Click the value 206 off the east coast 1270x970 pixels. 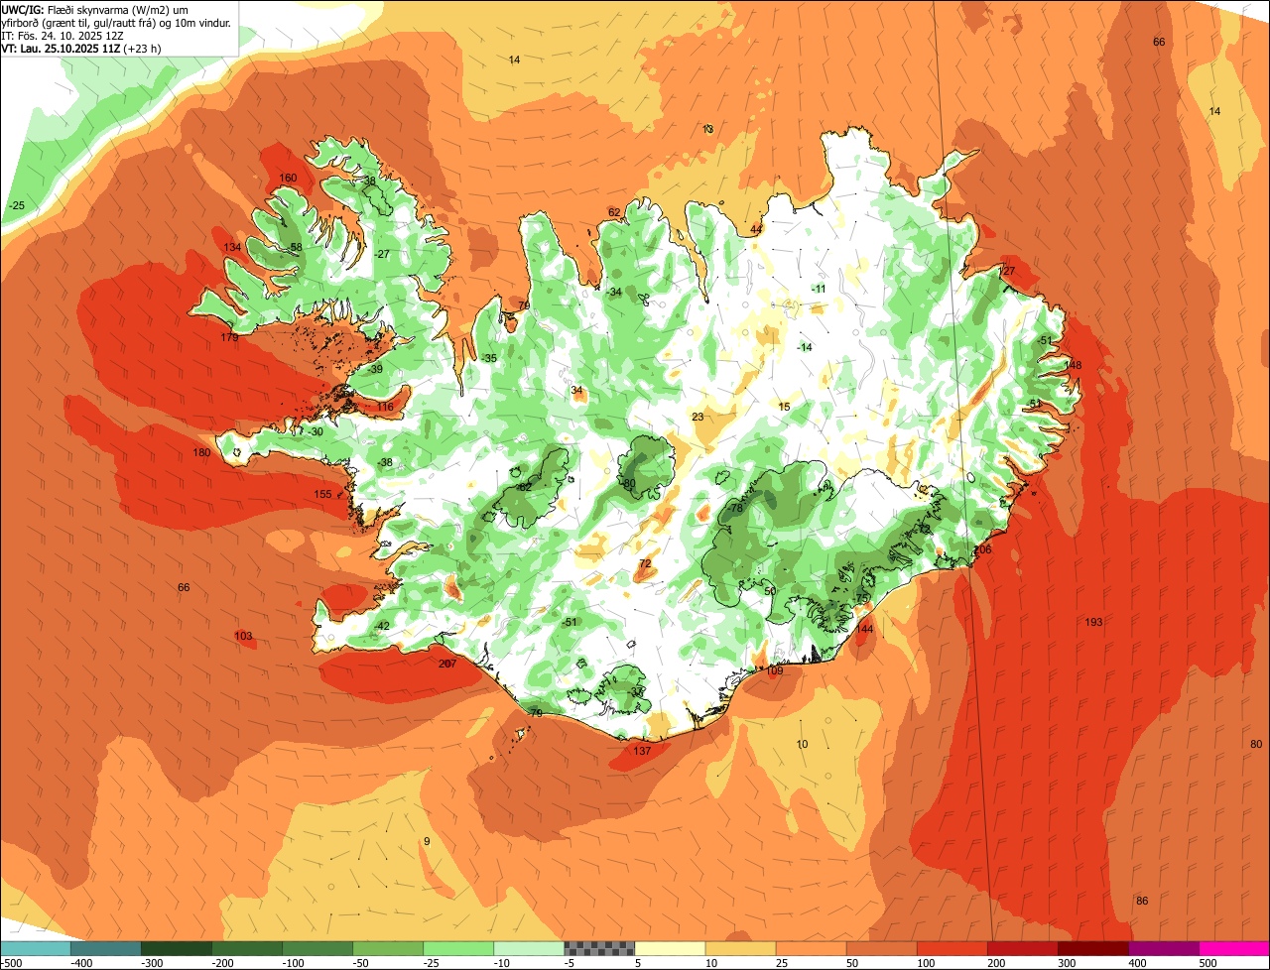pos(982,550)
